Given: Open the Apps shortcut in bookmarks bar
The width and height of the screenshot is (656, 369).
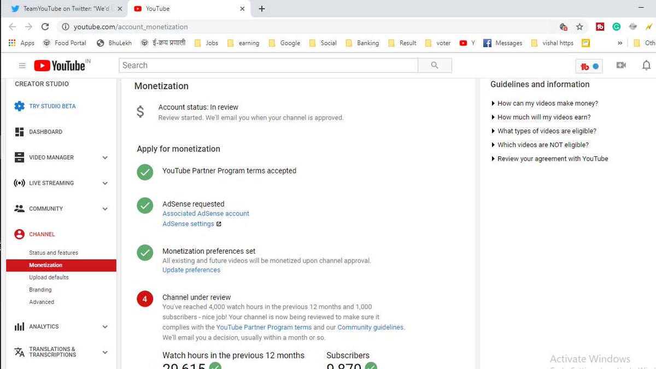Looking at the screenshot, I should (22, 43).
